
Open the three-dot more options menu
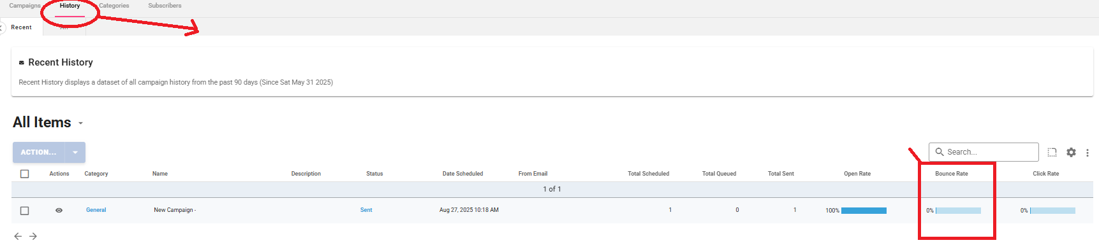click(x=1088, y=153)
